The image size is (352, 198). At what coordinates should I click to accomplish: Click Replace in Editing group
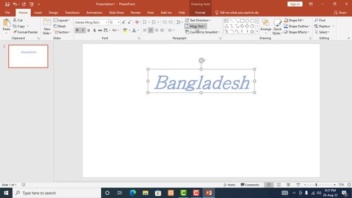point(322,26)
